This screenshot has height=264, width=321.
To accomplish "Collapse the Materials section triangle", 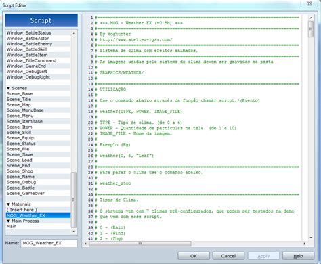I will coord(8,204).
